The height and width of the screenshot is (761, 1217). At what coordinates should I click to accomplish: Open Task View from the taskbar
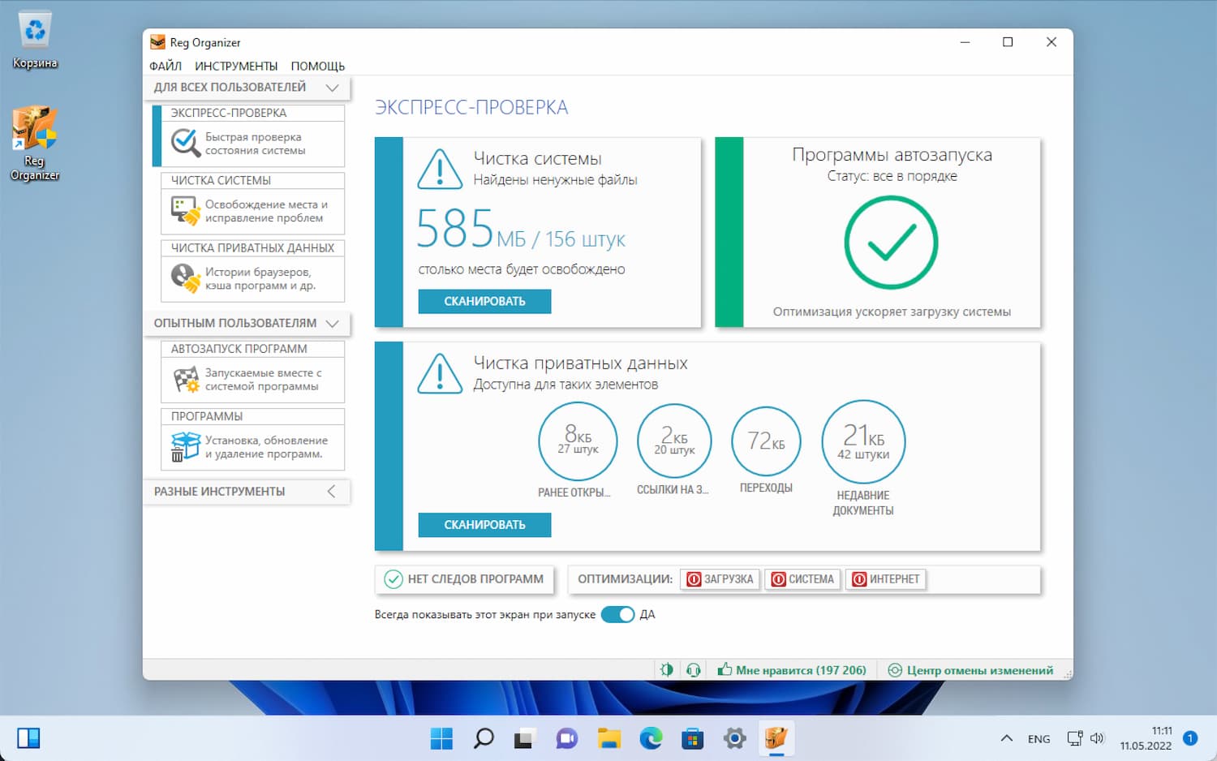point(524,738)
